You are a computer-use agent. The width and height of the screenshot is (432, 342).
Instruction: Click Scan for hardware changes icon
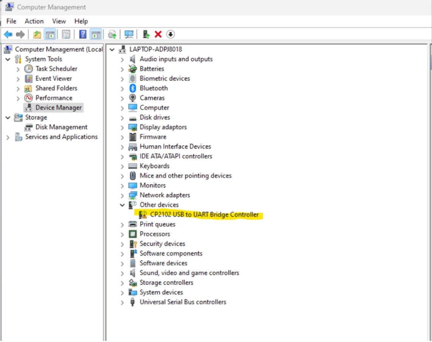pos(129,34)
